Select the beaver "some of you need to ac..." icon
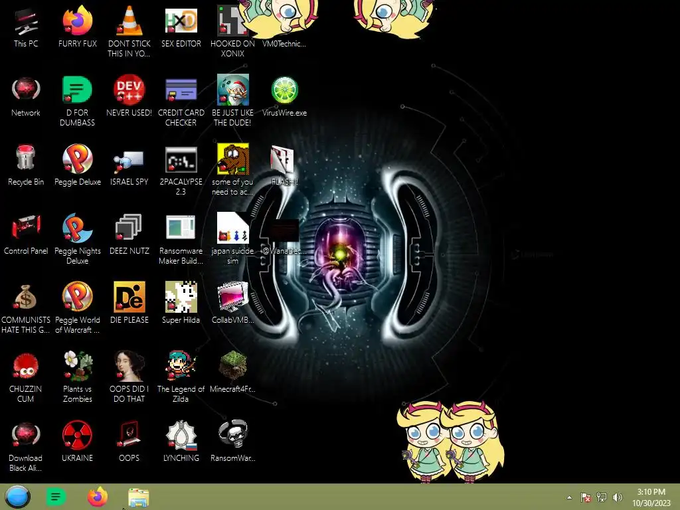Viewport: 680px width, 510px height. pos(233,159)
